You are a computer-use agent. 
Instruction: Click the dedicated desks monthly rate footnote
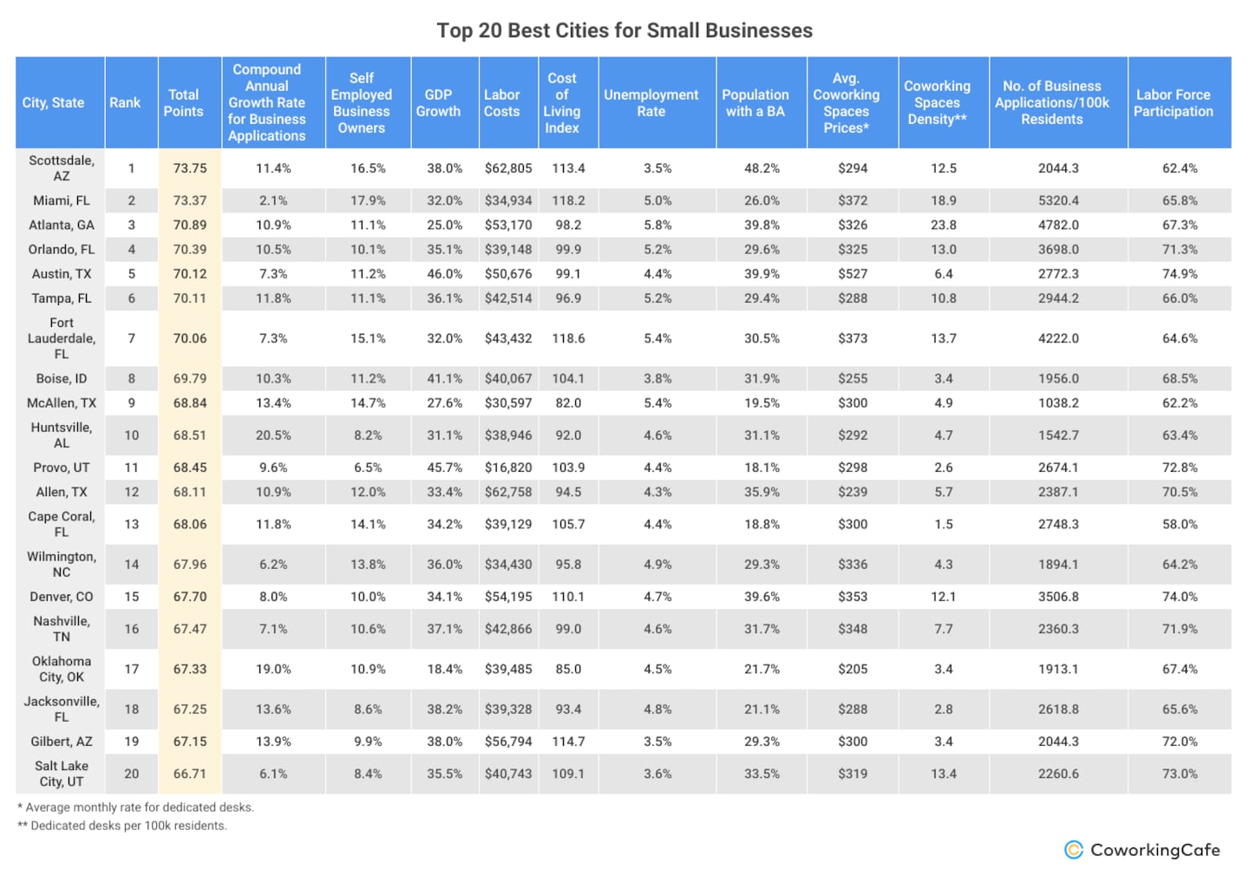coord(136,807)
